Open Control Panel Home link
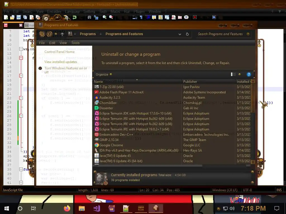Viewport: 286px width, 214px height. coord(59,52)
